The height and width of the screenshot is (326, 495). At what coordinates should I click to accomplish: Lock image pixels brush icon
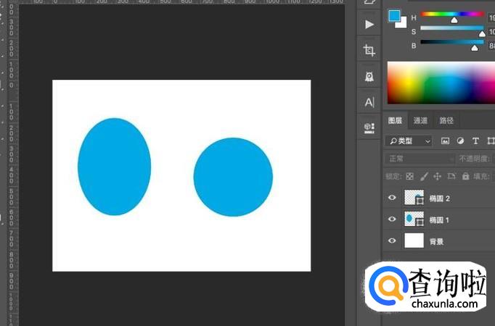tap(424, 176)
